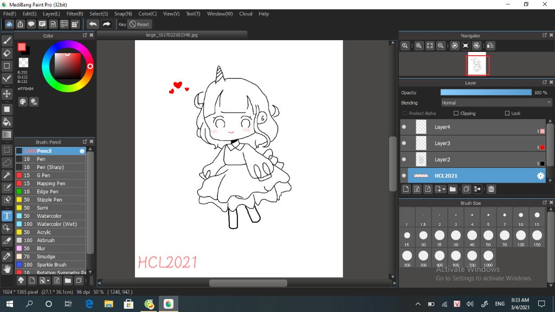Switch to the large_1617022182348.jpg document tab
This screenshot has height=312, width=555.
pyautogui.click(x=172, y=35)
